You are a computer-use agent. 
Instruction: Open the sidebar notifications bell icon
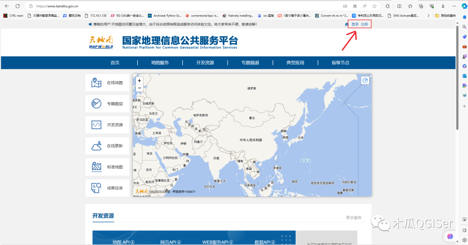(x=465, y=17)
